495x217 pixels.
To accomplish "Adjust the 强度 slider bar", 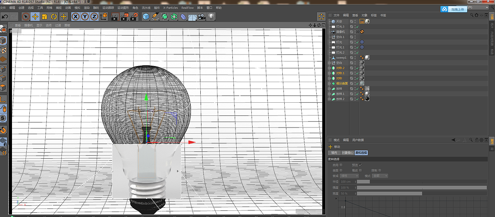I will tap(422, 188).
